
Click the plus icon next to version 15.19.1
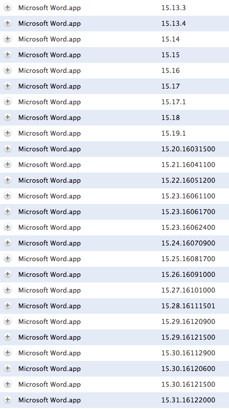(x=8, y=133)
